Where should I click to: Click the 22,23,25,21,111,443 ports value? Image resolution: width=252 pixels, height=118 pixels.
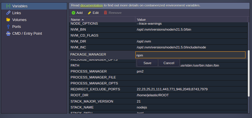pos(172,89)
